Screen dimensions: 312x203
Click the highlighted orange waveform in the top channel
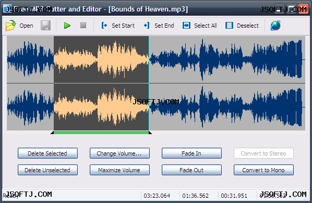101,59
